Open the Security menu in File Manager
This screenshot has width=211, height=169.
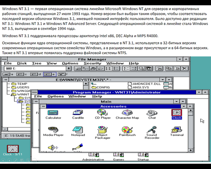(x=92, y=63)
